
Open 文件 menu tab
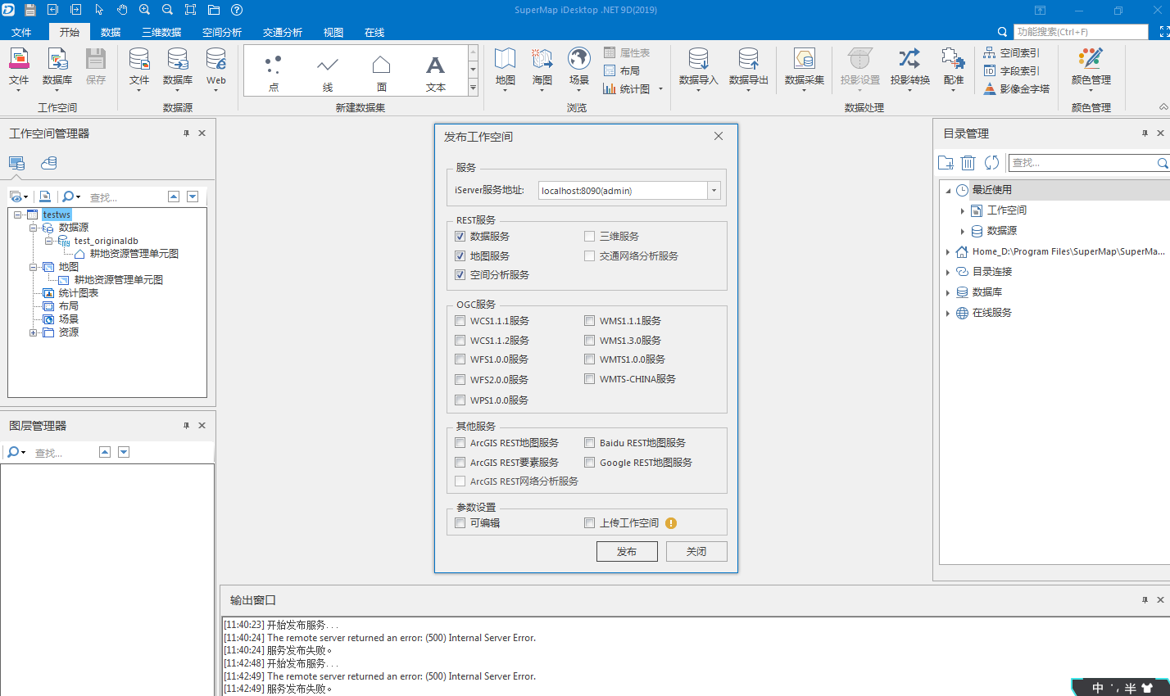(x=22, y=32)
